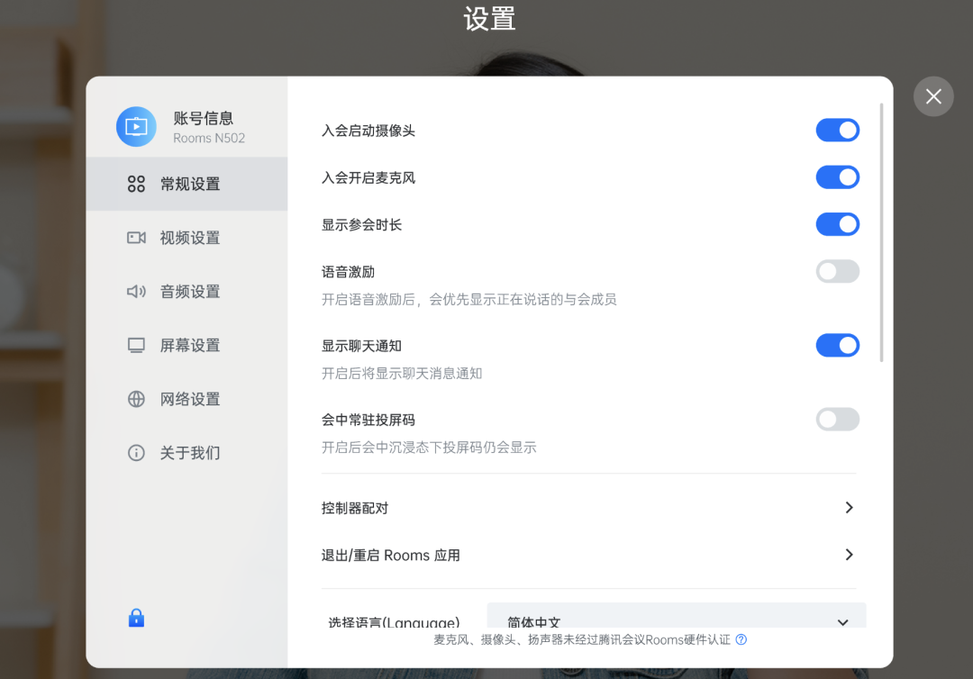Turn off 显示聊天通知 switch

837,346
